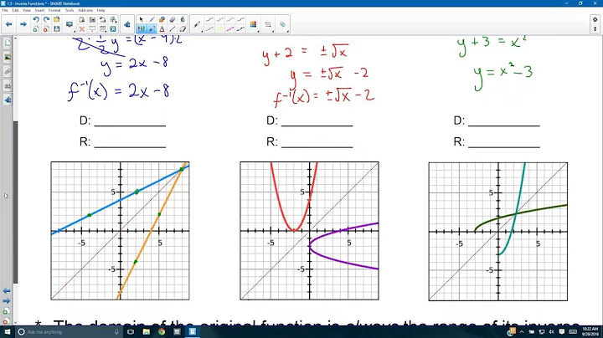603x338 pixels.
Task: Open the transparency dropdown
Action: 283,24
